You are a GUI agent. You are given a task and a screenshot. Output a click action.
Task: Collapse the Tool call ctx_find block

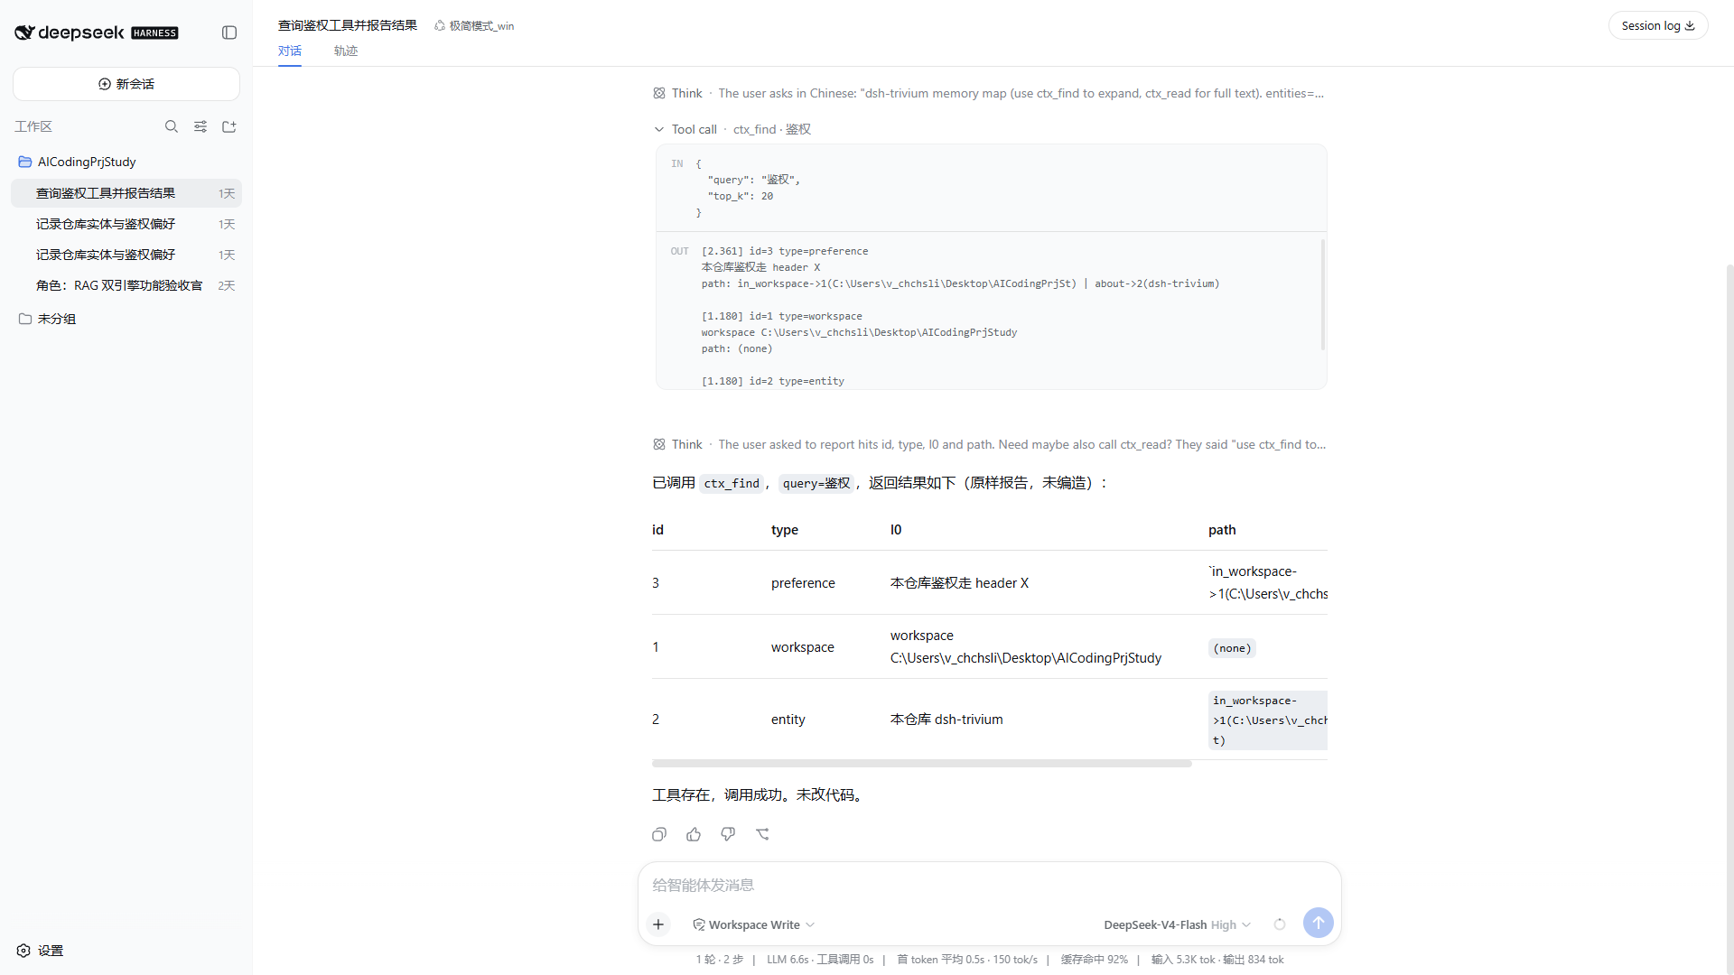click(x=732, y=129)
